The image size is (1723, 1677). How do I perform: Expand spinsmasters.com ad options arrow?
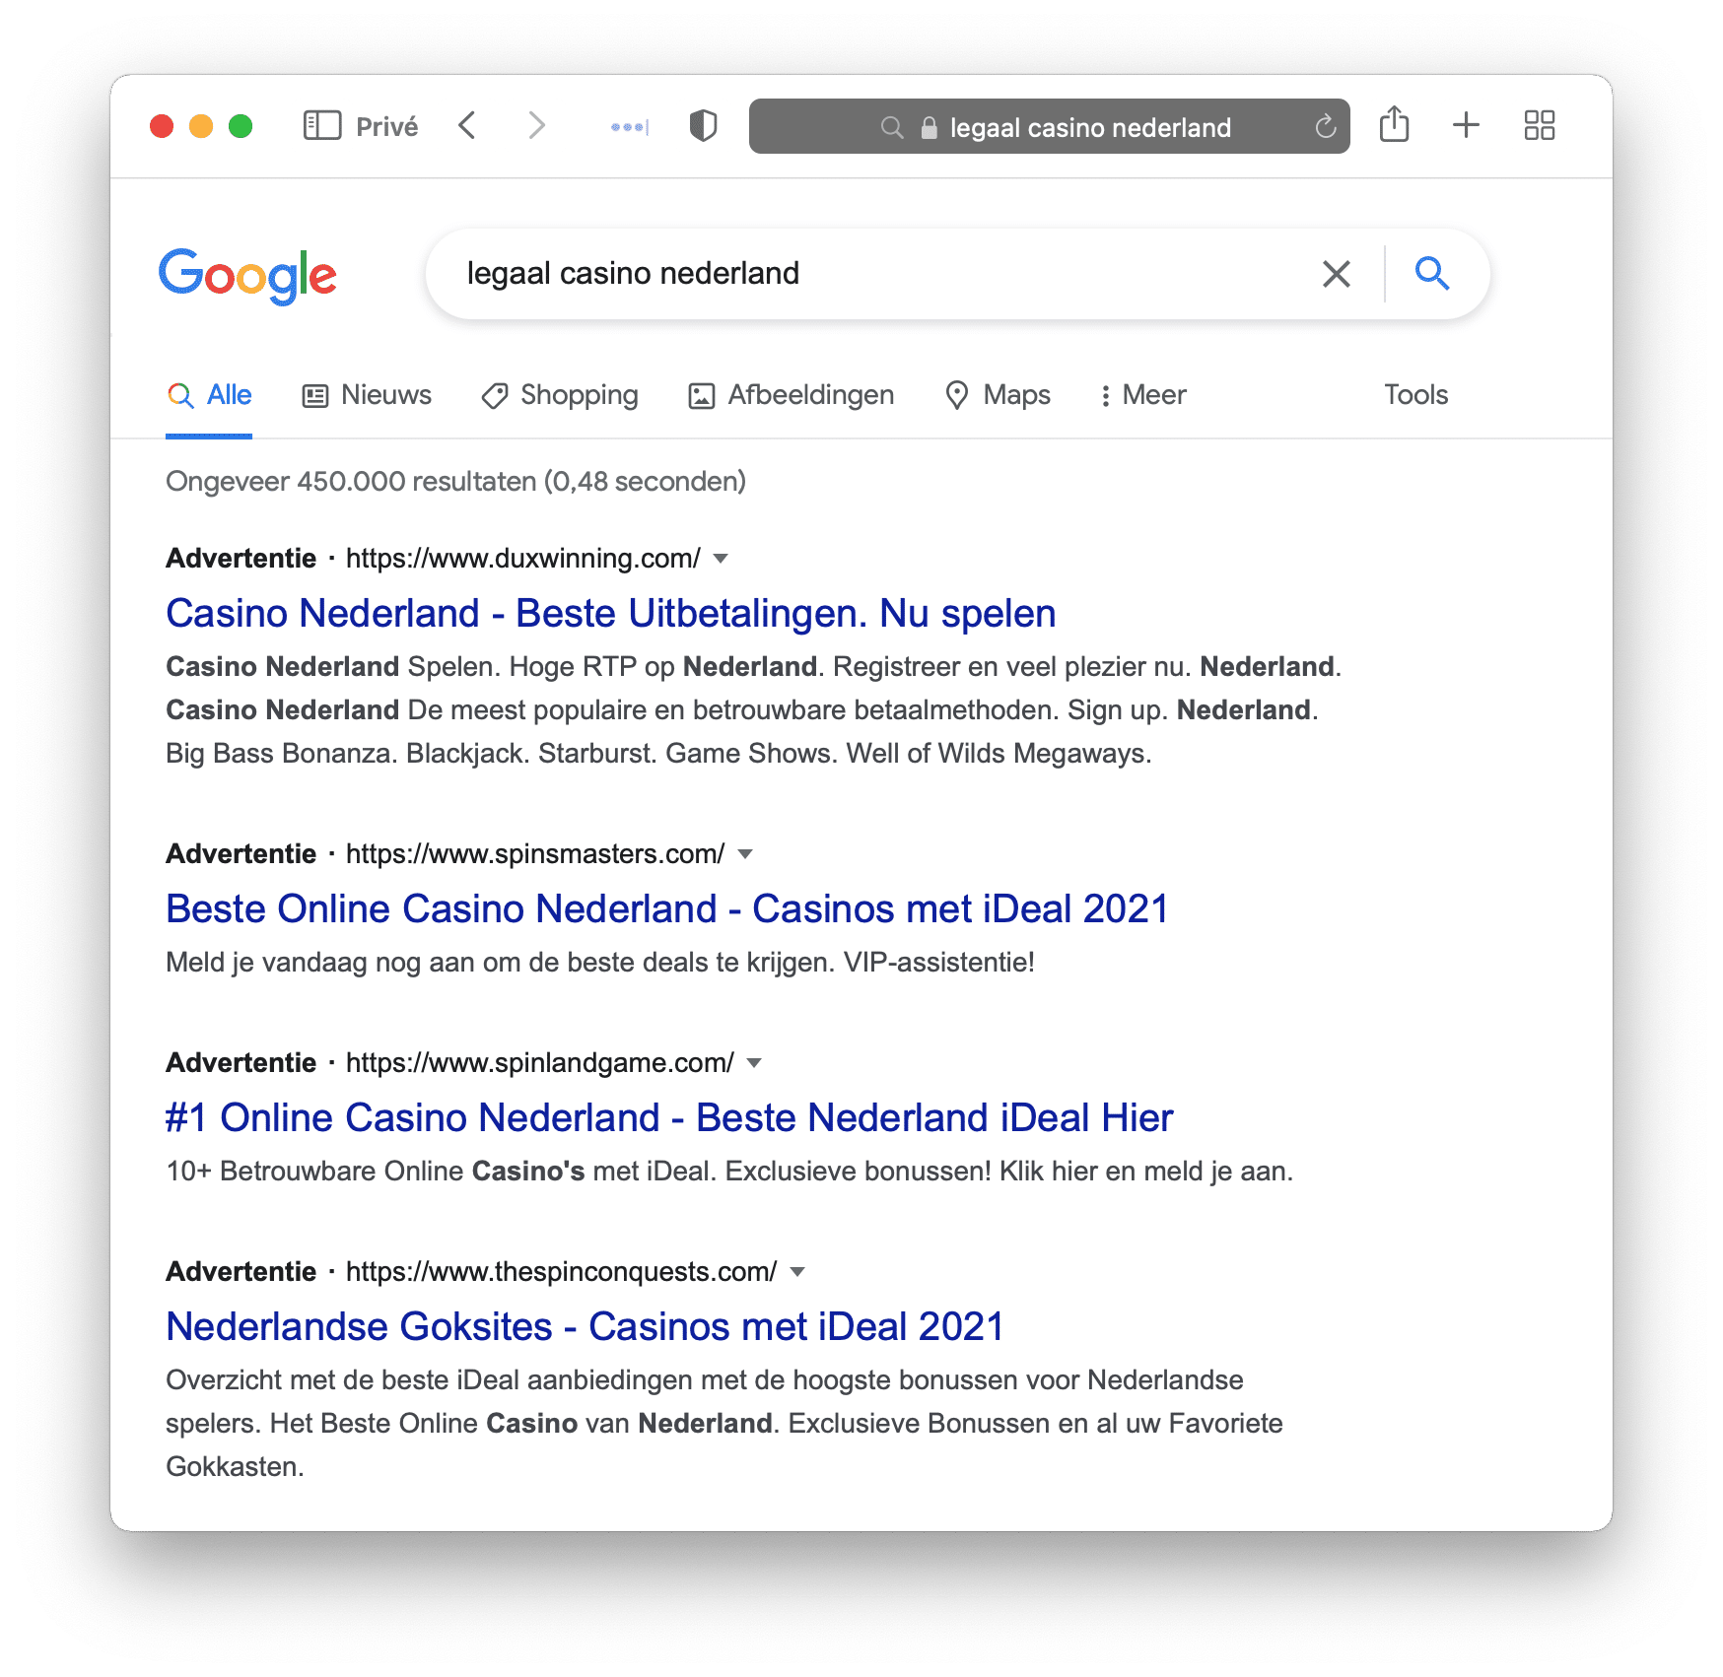(x=745, y=854)
